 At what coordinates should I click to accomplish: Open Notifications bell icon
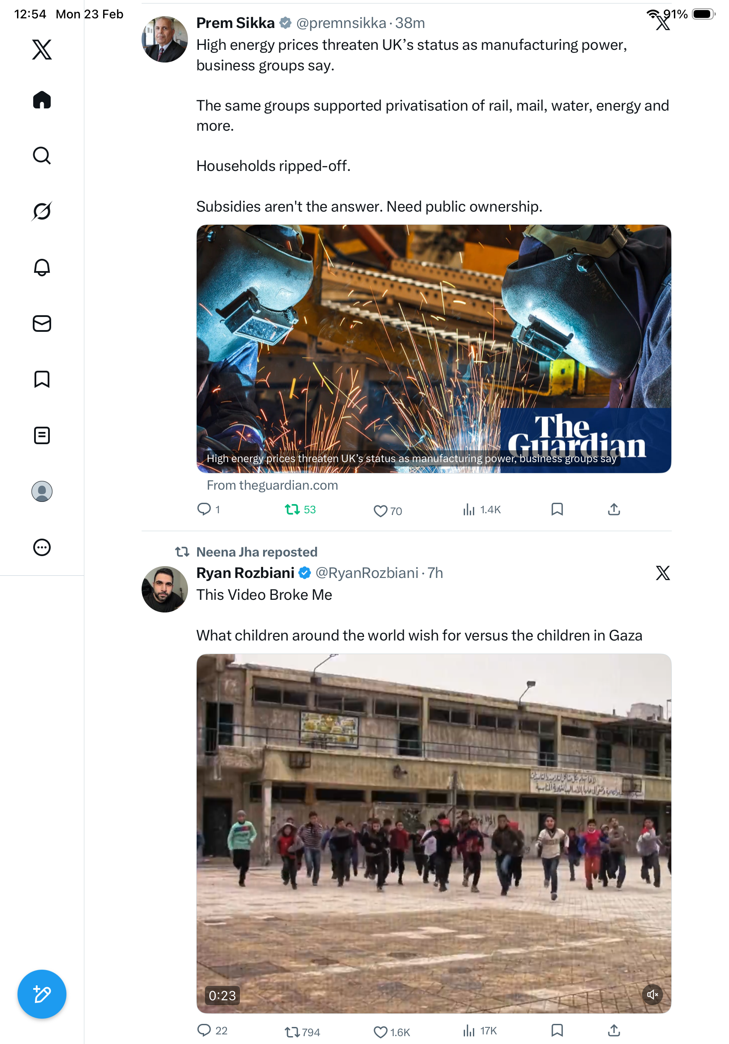pos(42,268)
